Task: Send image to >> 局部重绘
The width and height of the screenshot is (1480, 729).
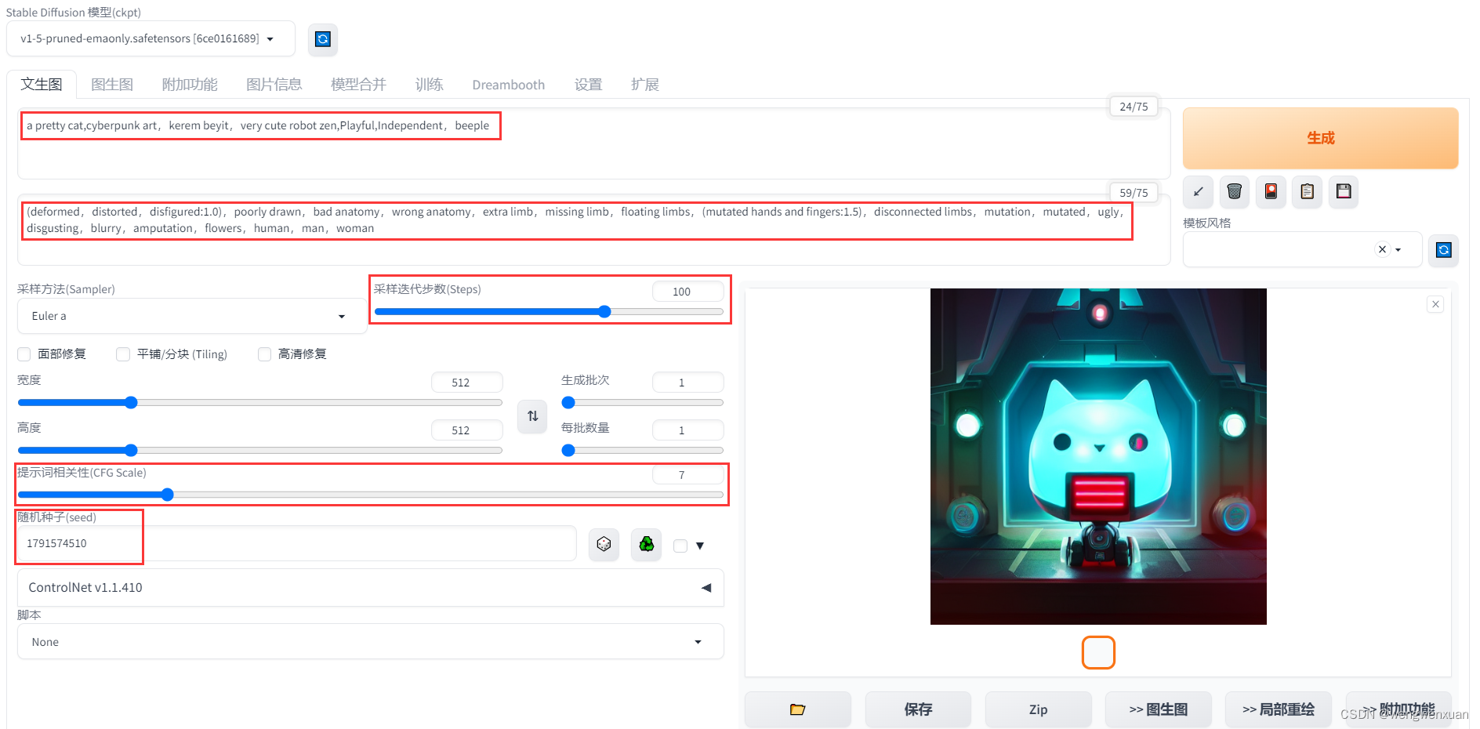Action: [1279, 709]
